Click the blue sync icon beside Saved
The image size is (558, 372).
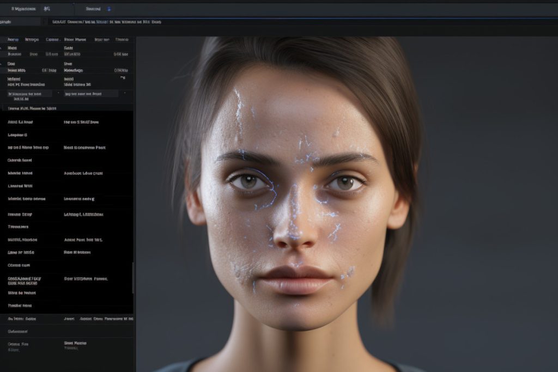point(109,9)
